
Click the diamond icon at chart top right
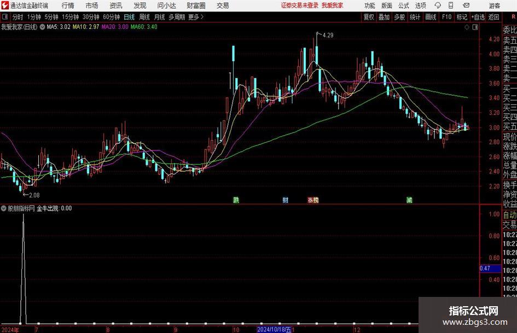(x=467, y=27)
